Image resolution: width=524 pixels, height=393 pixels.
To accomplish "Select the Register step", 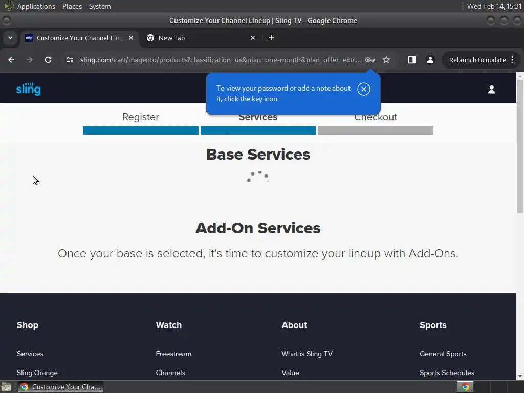I will click(140, 117).
